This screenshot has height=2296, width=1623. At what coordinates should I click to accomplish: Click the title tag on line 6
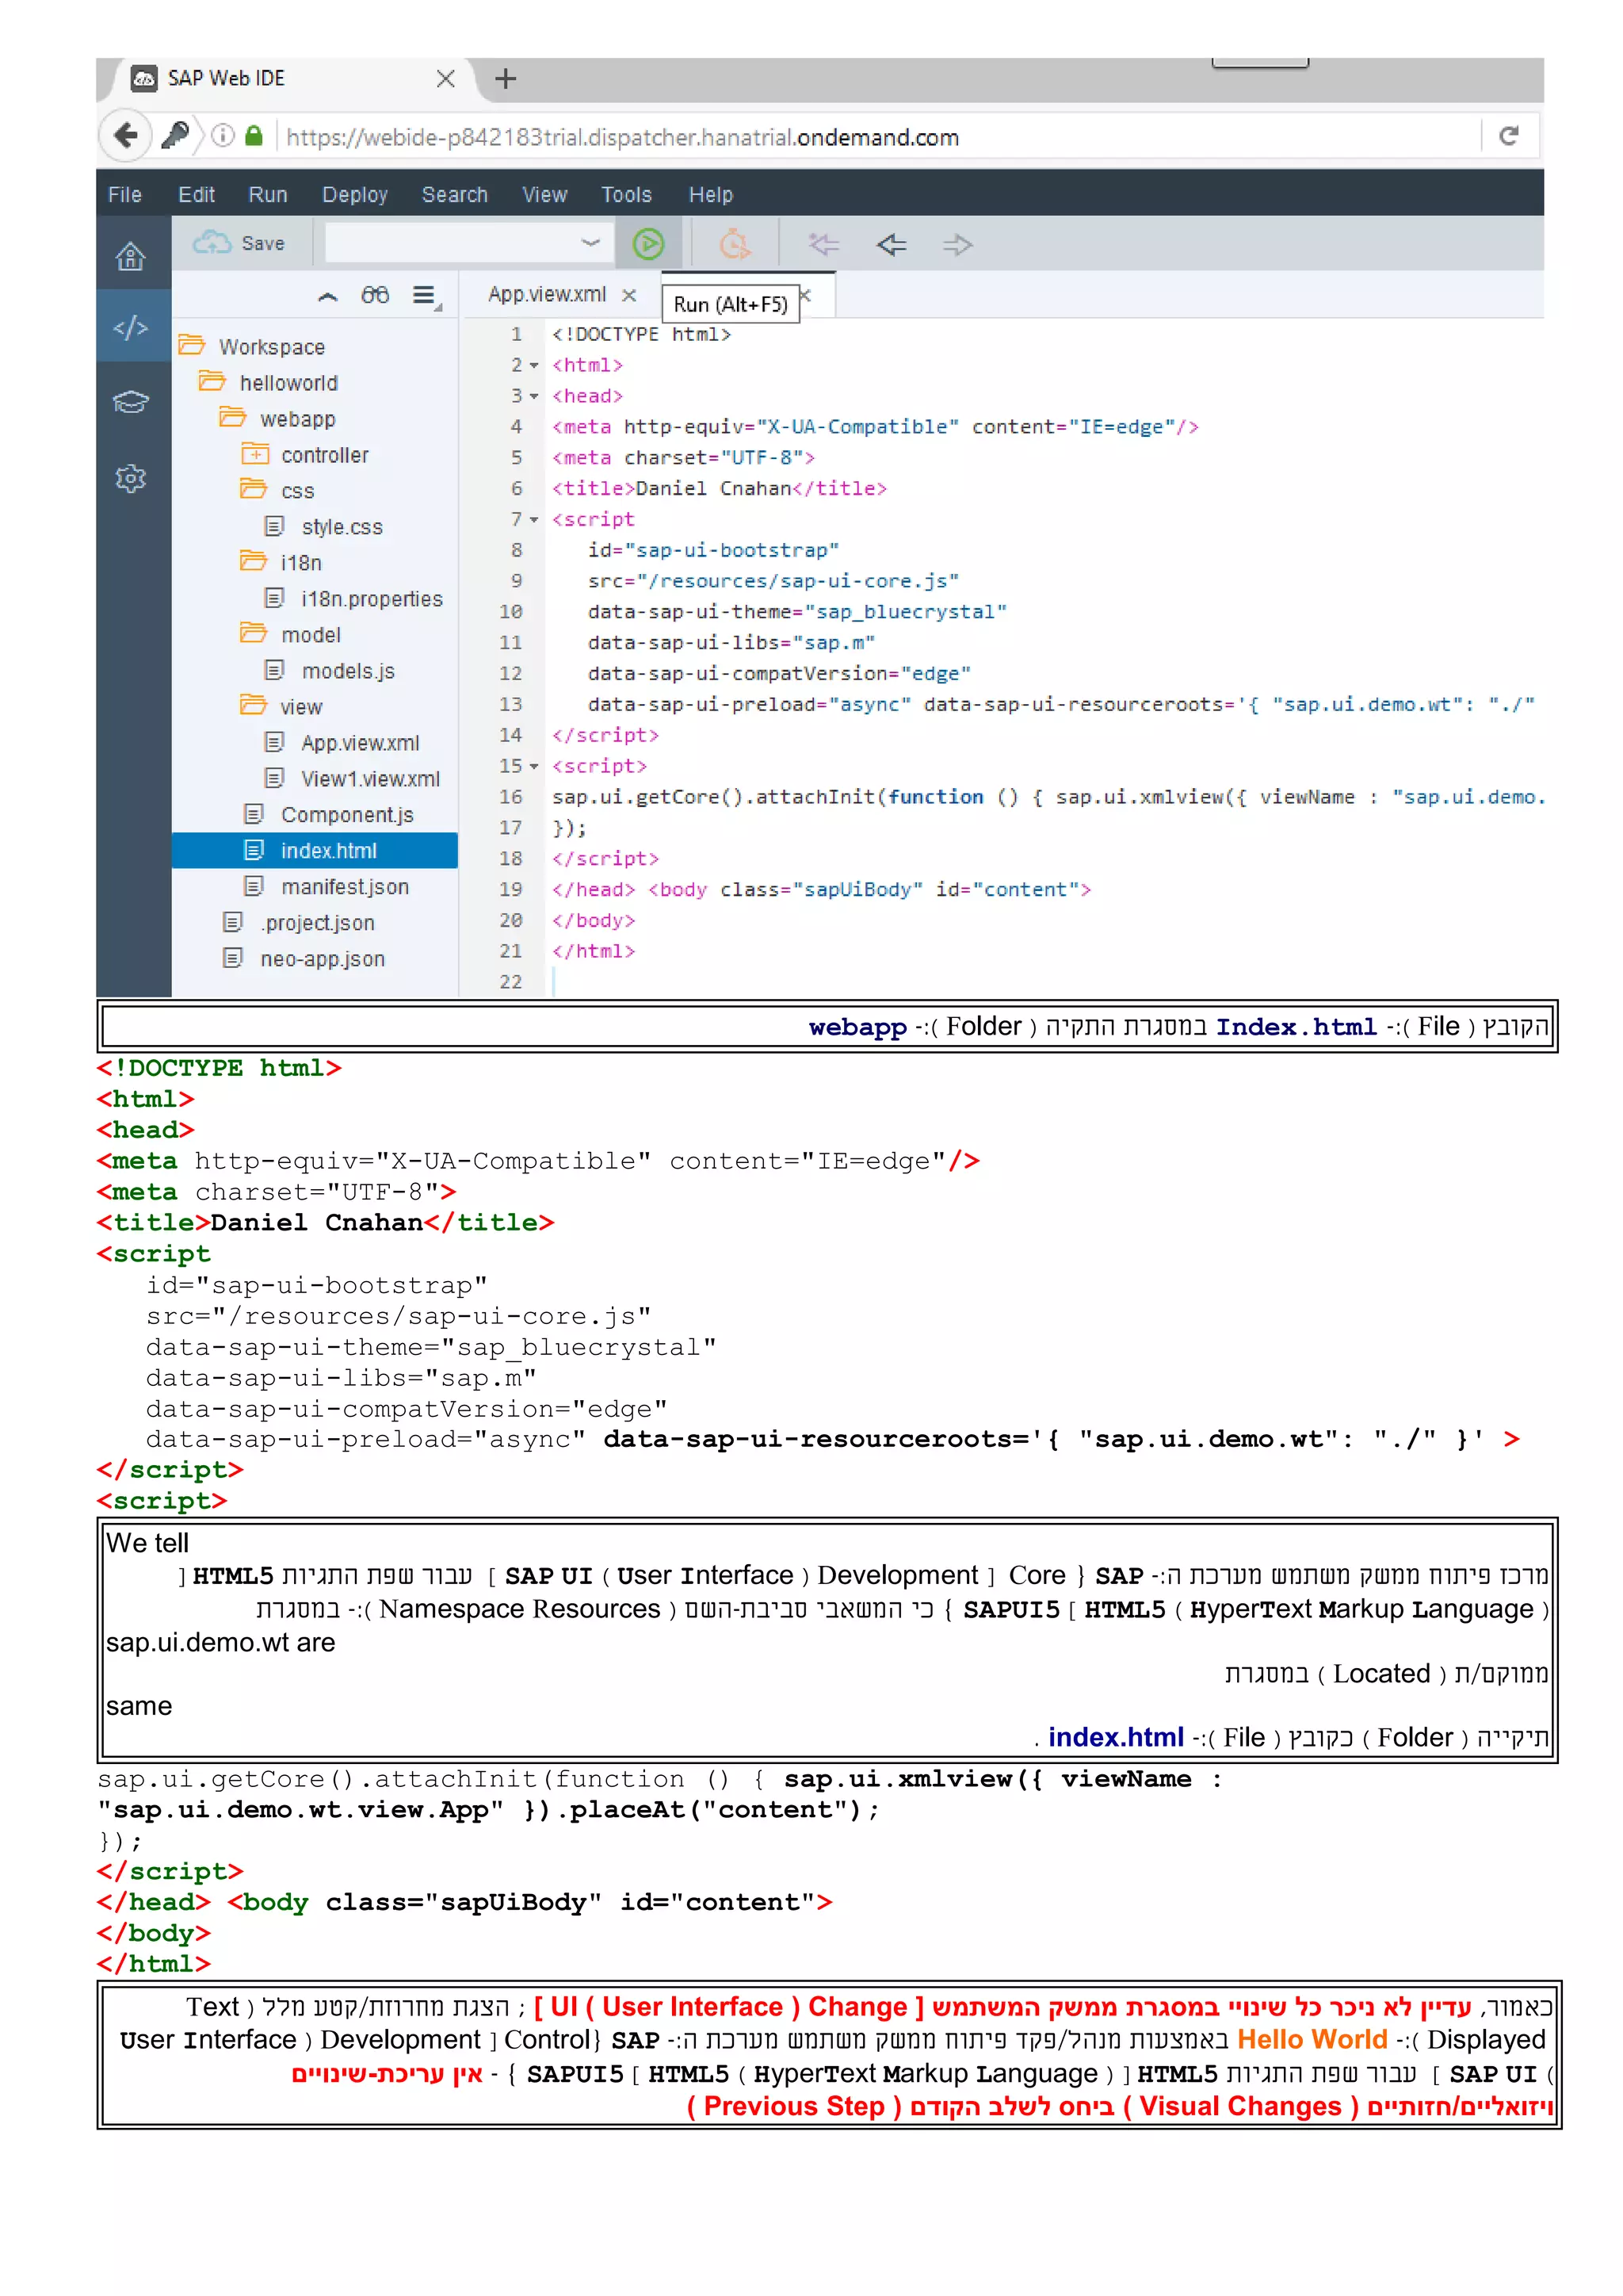720,489
